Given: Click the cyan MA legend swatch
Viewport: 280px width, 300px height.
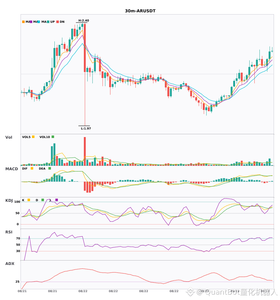Looking at the screenshot, I should (39, 22).
